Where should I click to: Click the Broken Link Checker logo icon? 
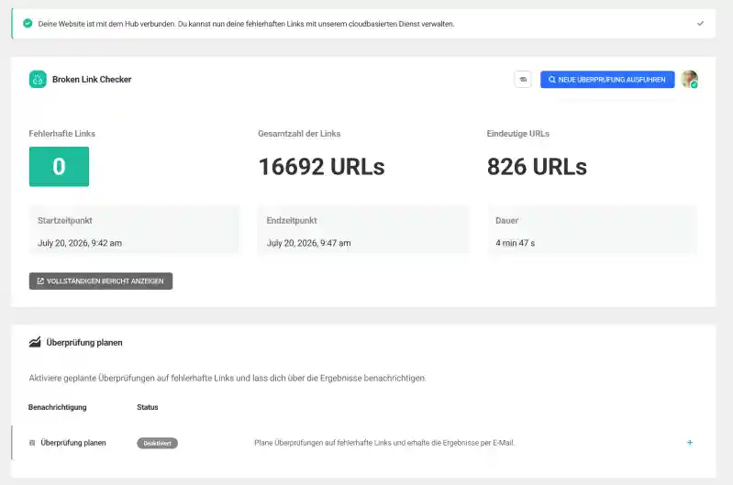tap(38, 80)
